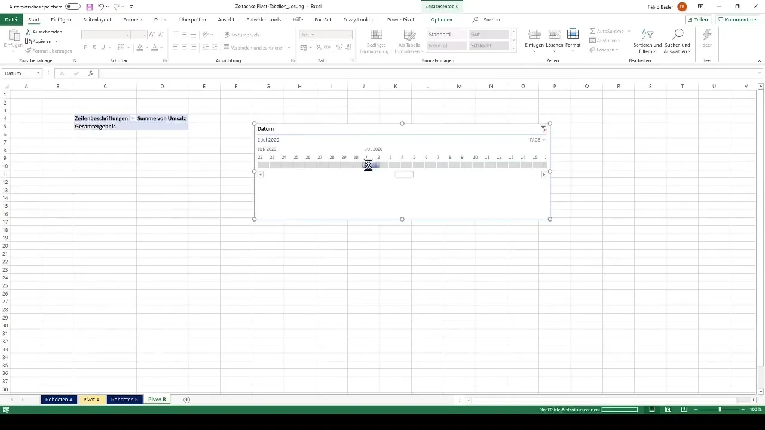Image resolution: width=765 pixels, height=430 pixels.
Task: Click the Kommentare button
Action: (x=738, y=20)
